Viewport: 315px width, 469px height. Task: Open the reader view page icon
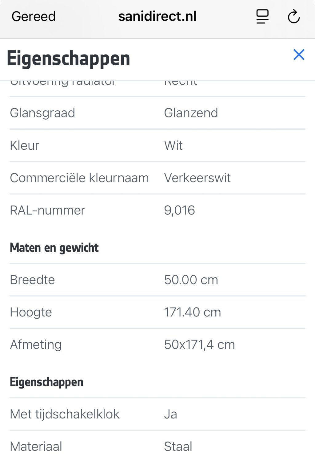pyautogui.click(x=262, y=16)
